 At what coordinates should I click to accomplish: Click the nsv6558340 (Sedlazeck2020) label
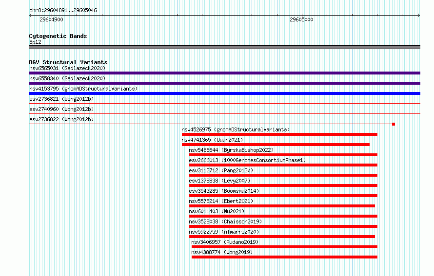[x=67, y=78]
